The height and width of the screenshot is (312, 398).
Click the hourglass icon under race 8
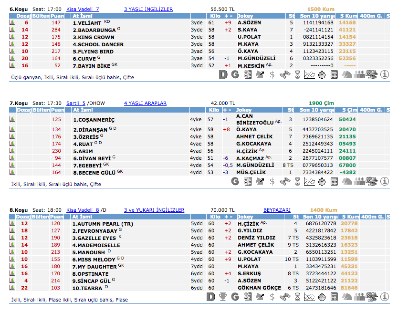click(297, 297)
